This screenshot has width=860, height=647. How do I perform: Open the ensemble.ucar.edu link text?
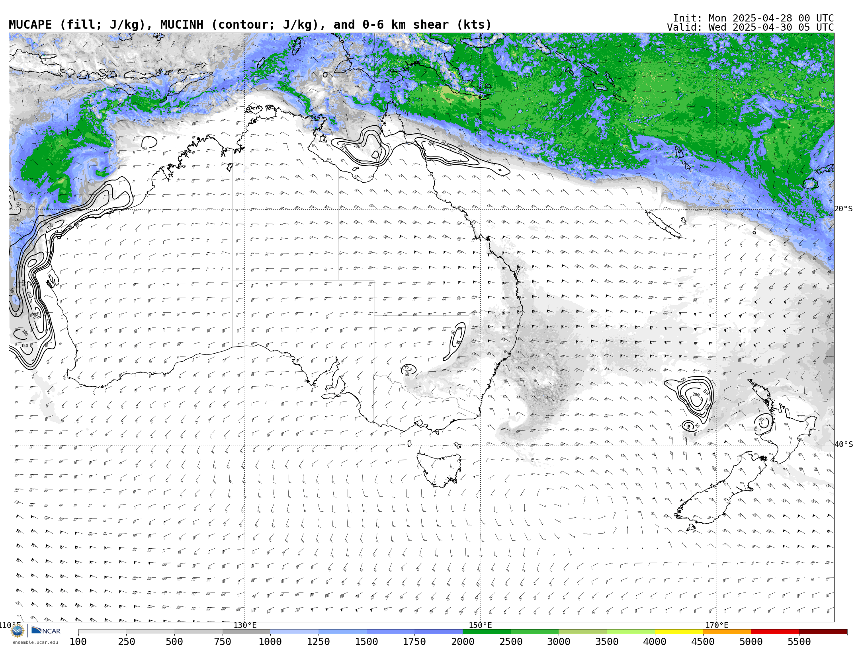pyautogui.click(x=35, y=642)
